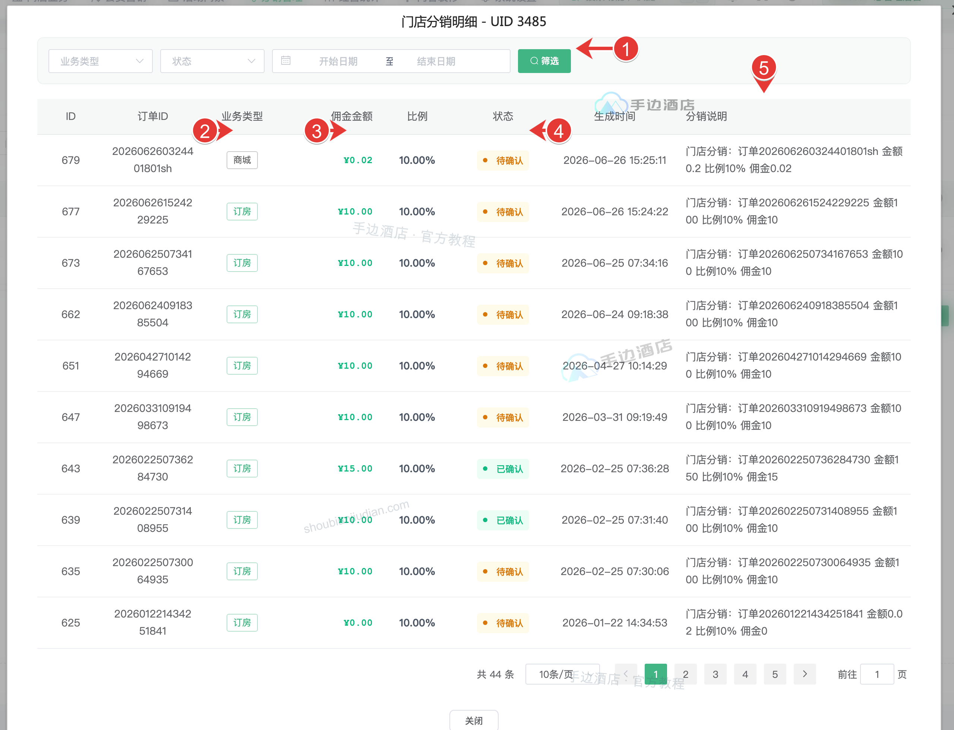
Task: Click the ID cell 635
Action: tap(70, 571)
